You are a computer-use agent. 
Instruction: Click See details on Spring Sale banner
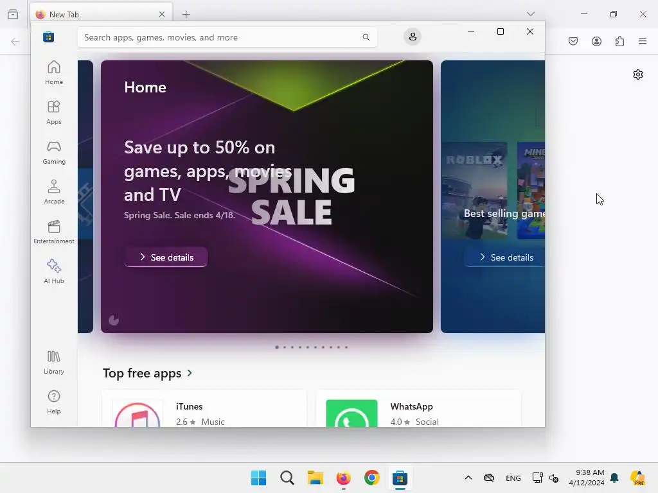[x=166, y=257]
